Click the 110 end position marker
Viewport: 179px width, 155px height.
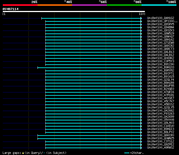tap(141, 14)
